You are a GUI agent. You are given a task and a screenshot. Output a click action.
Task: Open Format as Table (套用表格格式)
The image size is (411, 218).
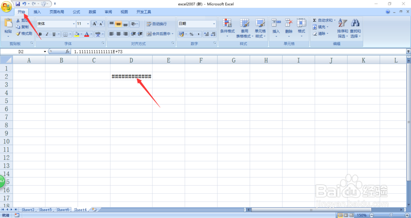click(x=245, y=28)
